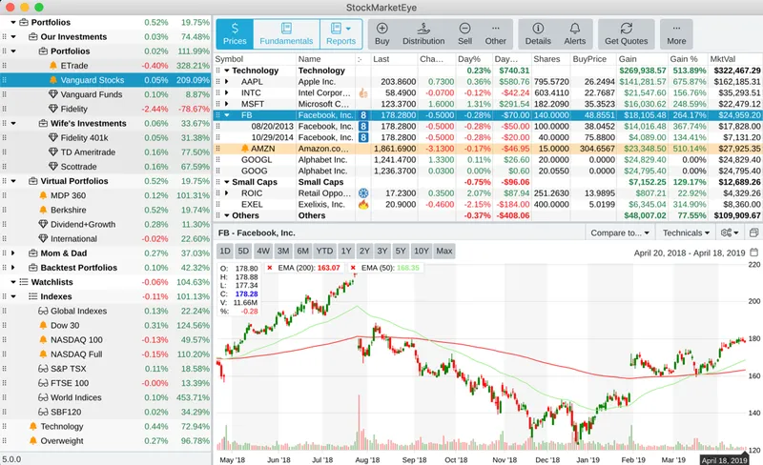Viewport: 763px width, 465px height.
Task: Remove the EMA (50) indicator
Action: [x=353, y=268]
